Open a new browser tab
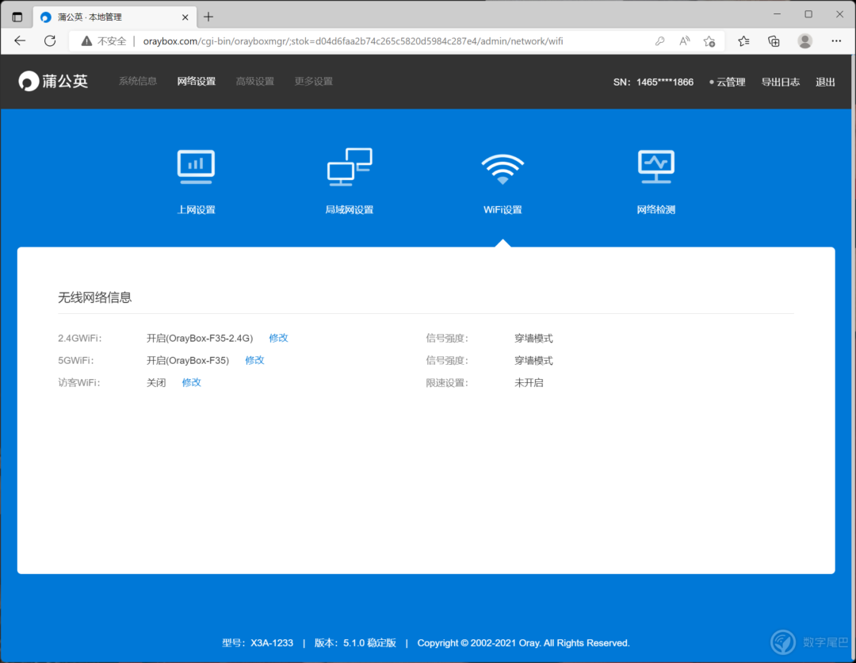This screenshot has width=856, height=663. pyautogui.click(x=208, y=17)
